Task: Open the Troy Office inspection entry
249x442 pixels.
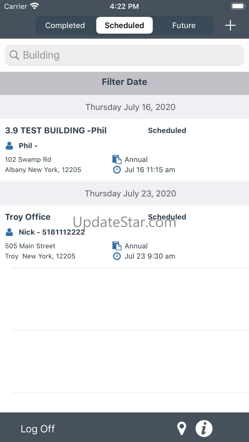Action: click(28, 217)
